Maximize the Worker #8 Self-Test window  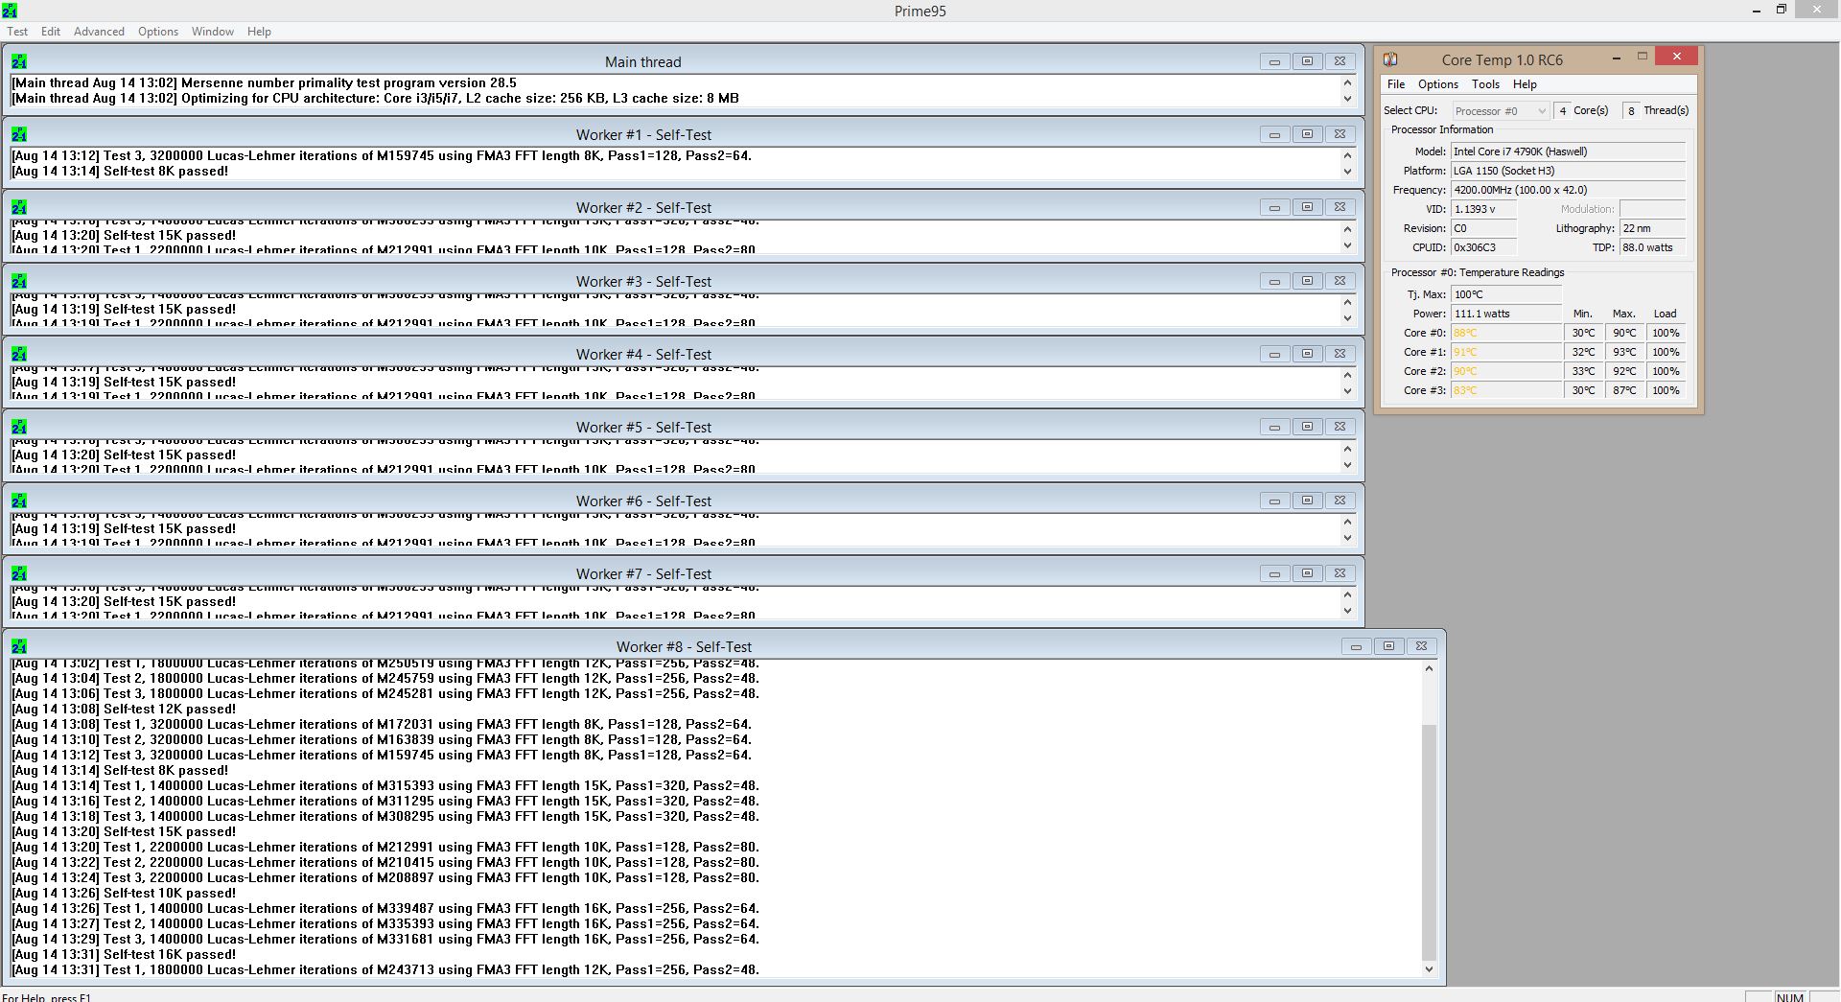1388,646
